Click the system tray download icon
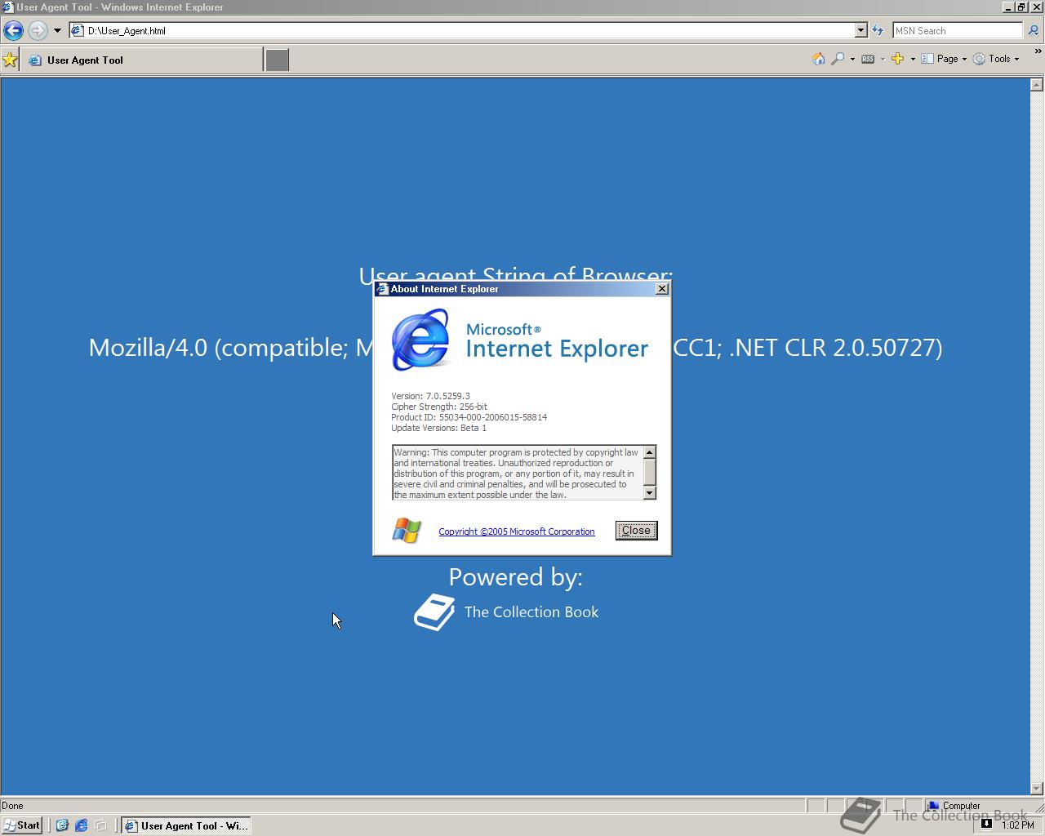1045x836 pixels. (986, 824)
